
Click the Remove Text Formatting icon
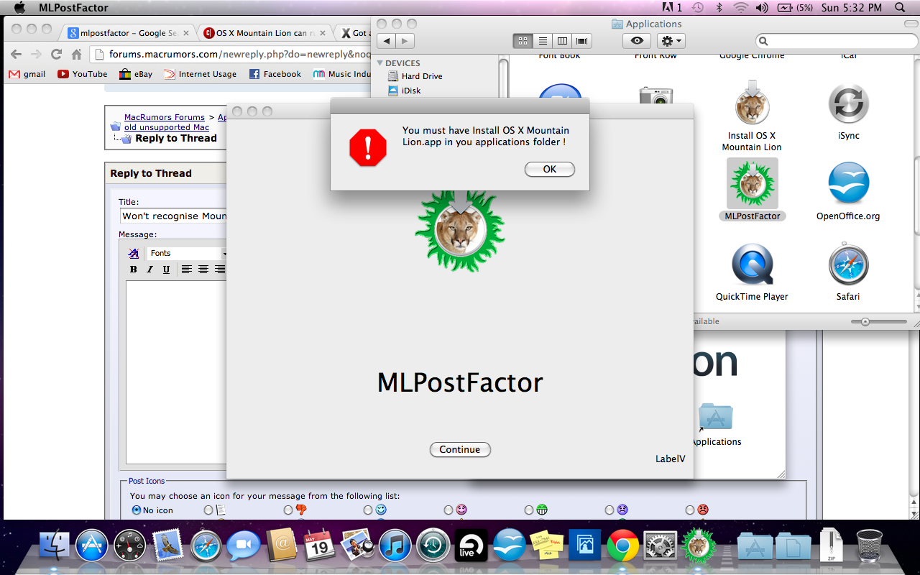pos(134,253)
